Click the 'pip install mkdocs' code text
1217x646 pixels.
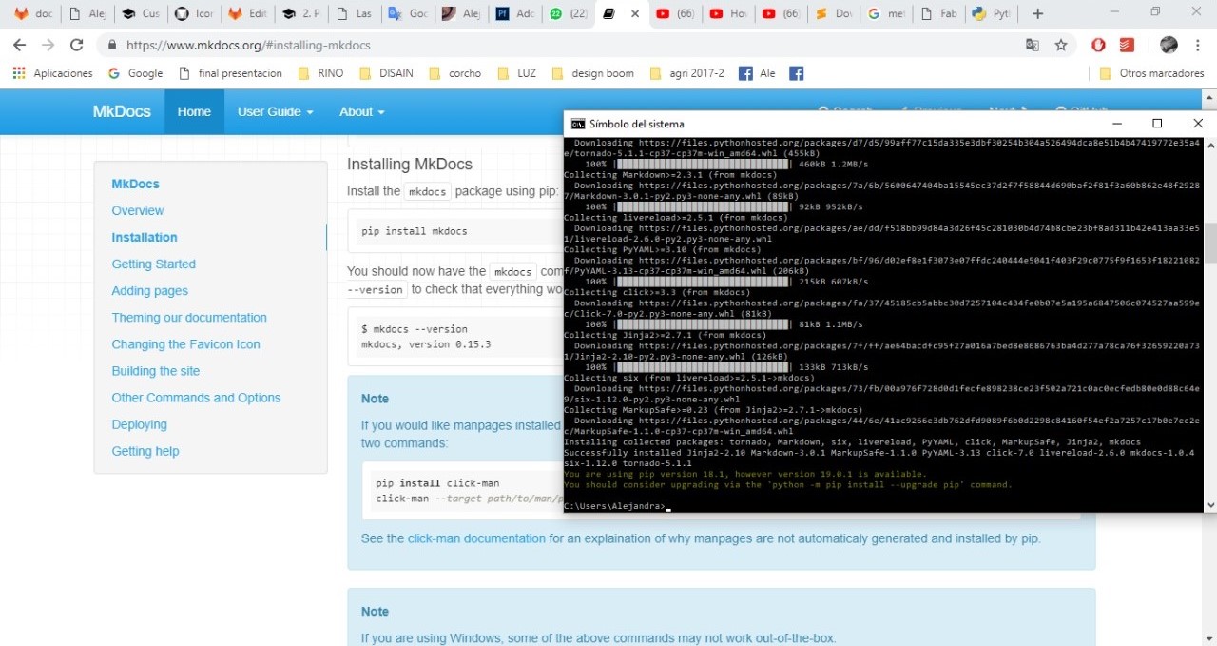(x=415, y=231)
